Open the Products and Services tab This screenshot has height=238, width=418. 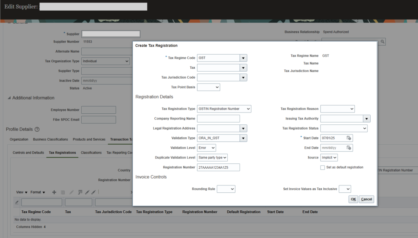tap(89, 139)
